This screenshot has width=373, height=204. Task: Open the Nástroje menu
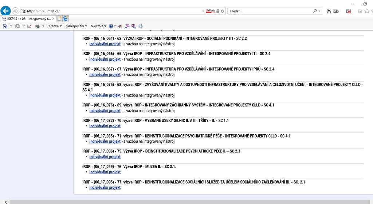[98, 26]
